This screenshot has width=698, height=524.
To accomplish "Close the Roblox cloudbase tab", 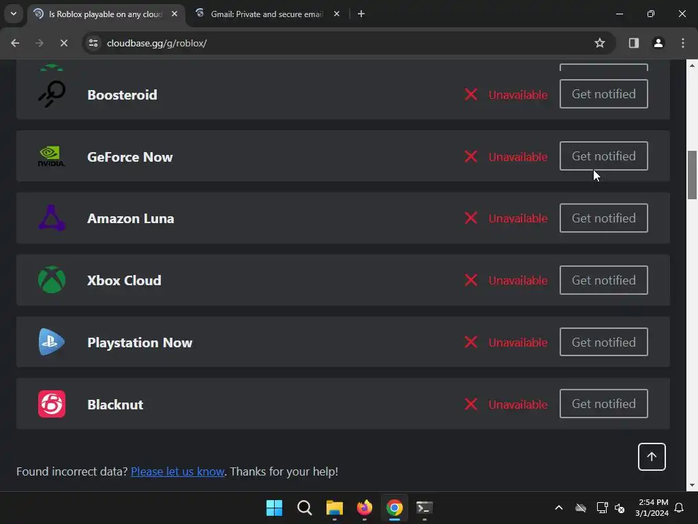I will coord(174,14).
